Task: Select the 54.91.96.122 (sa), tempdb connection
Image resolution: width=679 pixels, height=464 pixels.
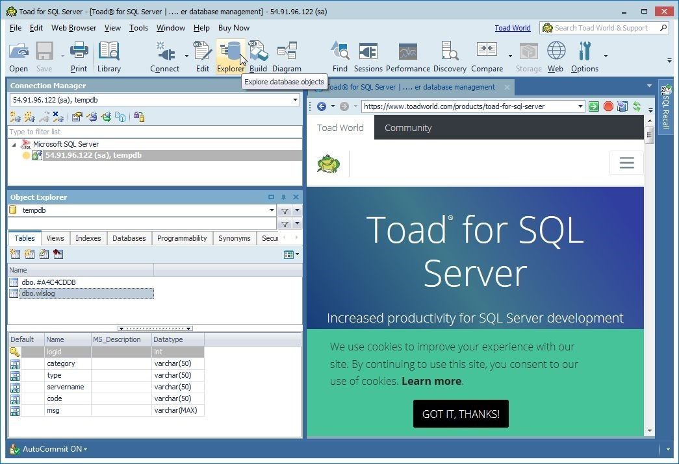Action: [x=94, y=155]
